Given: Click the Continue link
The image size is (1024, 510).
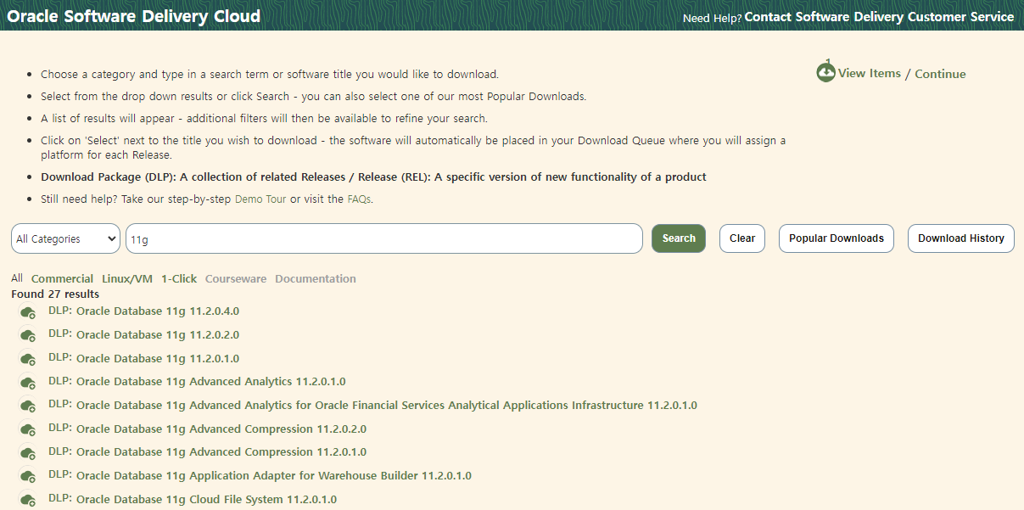Looking at the screenshot, I should click(940, 74).
